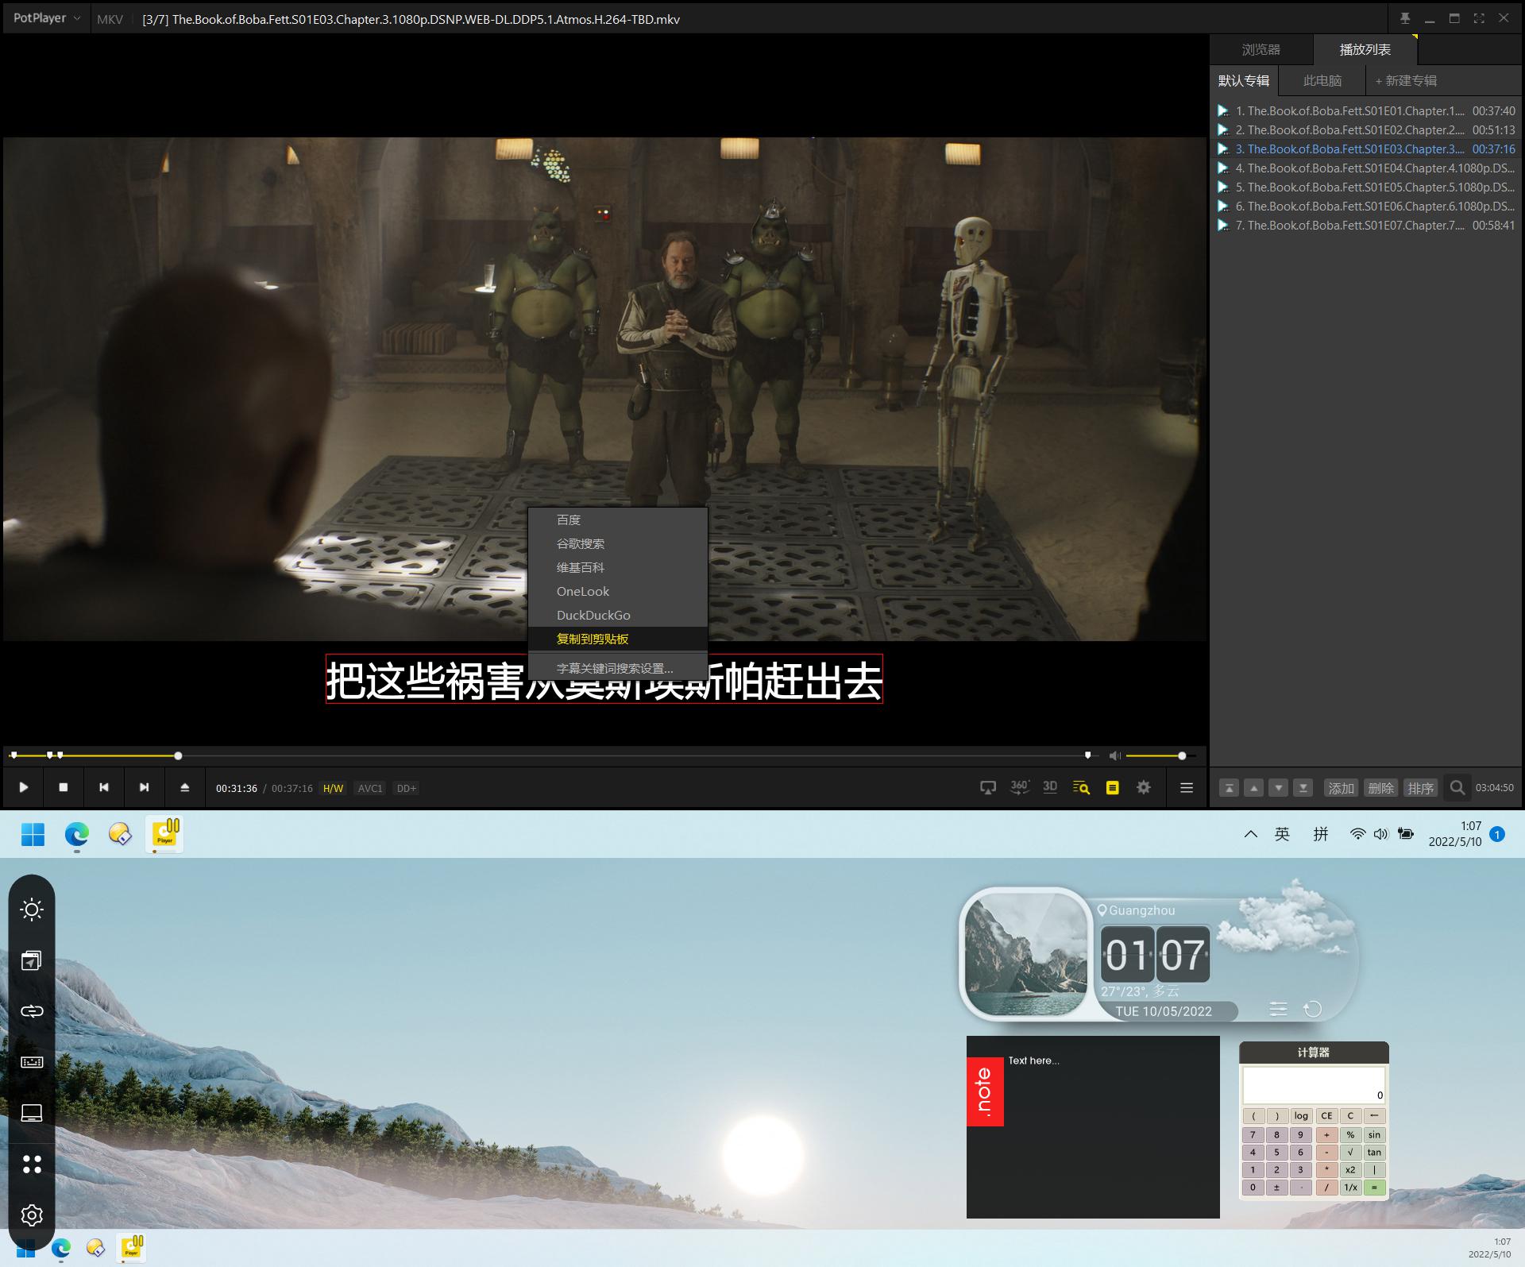Expand the 添加 add menu
This screenshot has height=1267, width=1525.
[x=1341, y=788]
